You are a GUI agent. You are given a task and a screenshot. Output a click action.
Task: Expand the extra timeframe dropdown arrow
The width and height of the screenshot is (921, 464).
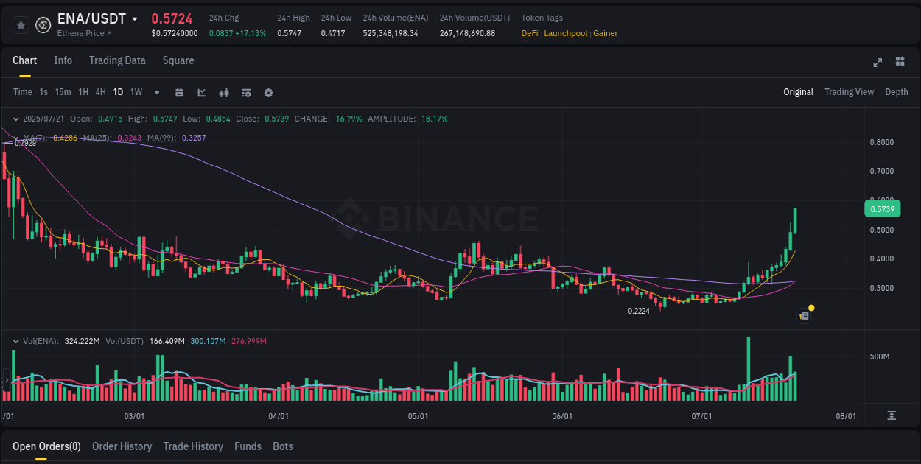point(156,93)
